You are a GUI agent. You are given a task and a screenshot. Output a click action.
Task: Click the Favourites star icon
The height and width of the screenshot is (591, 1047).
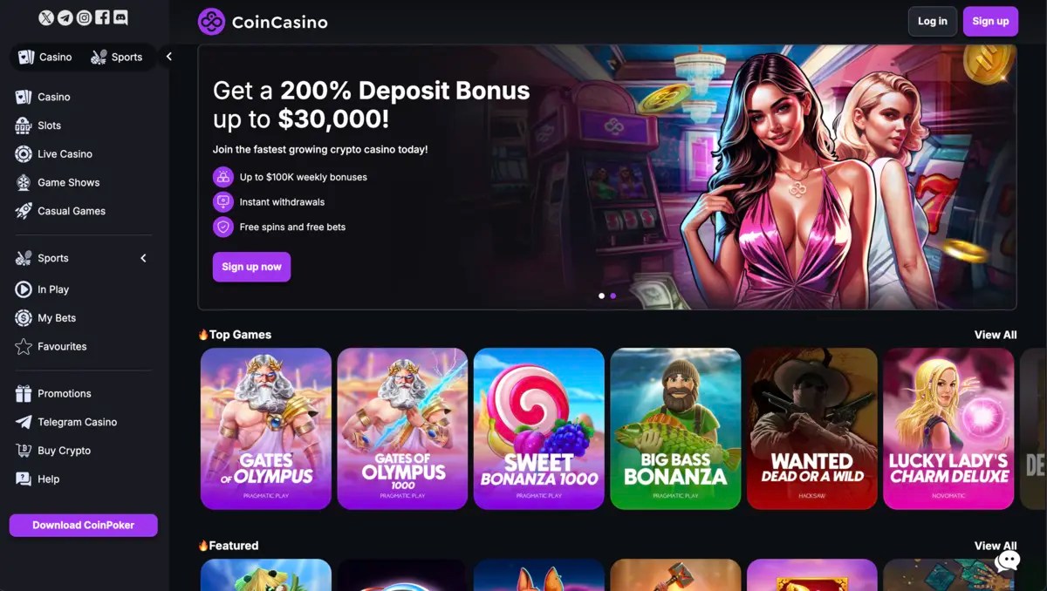click(x=24, y=347)
